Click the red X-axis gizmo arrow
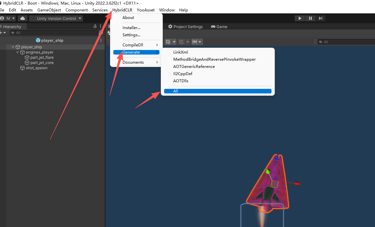375x227 pixels. 298,183
